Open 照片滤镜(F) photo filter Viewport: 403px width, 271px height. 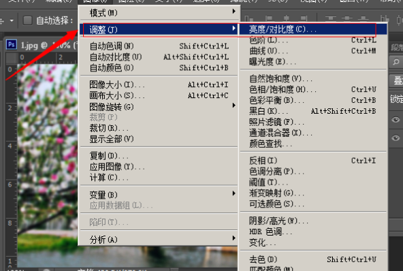click(313, 122)
